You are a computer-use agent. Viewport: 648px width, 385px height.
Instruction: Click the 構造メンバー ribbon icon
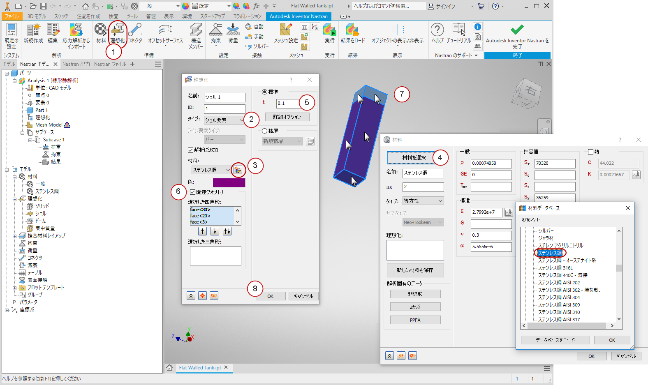point(196,36)
